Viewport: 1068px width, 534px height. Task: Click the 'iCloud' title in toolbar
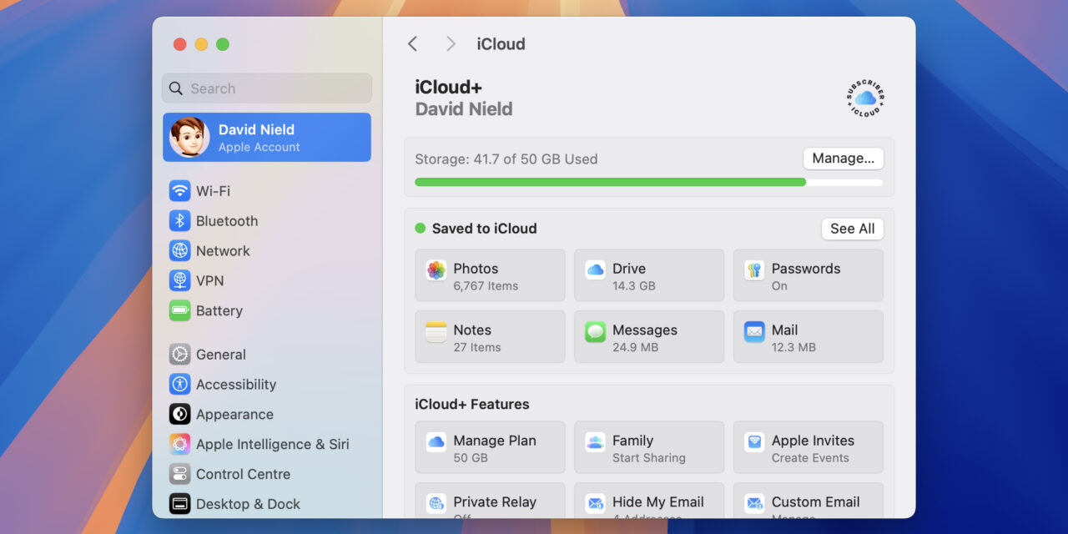[501, 44]
